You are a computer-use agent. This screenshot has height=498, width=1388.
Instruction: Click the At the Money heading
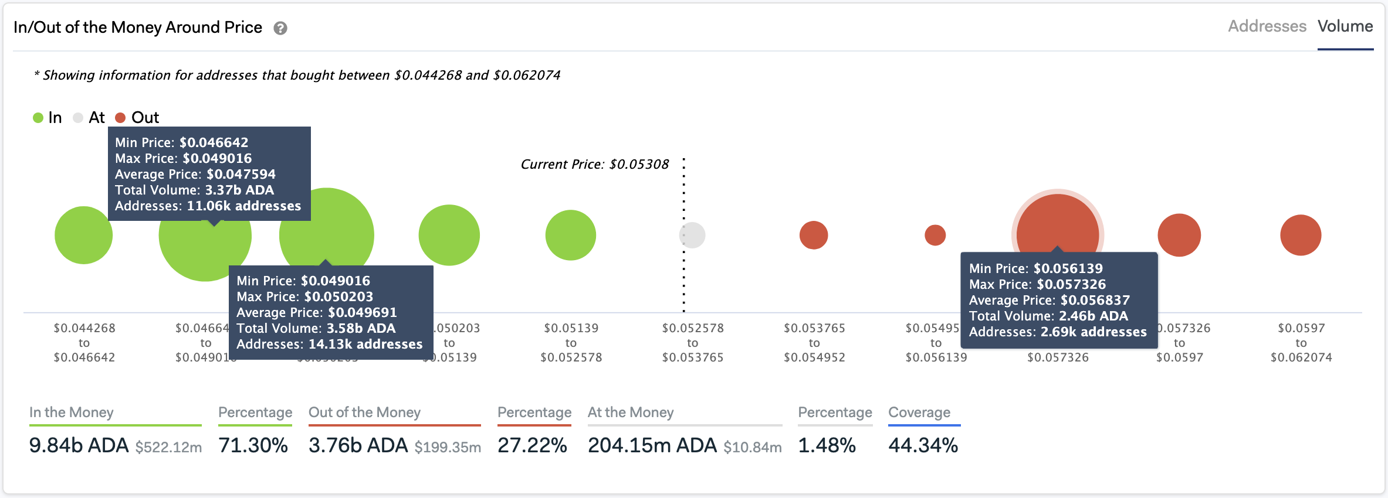[631, 412]
